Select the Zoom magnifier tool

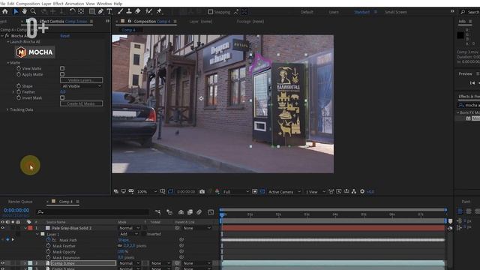coord(33,11)
